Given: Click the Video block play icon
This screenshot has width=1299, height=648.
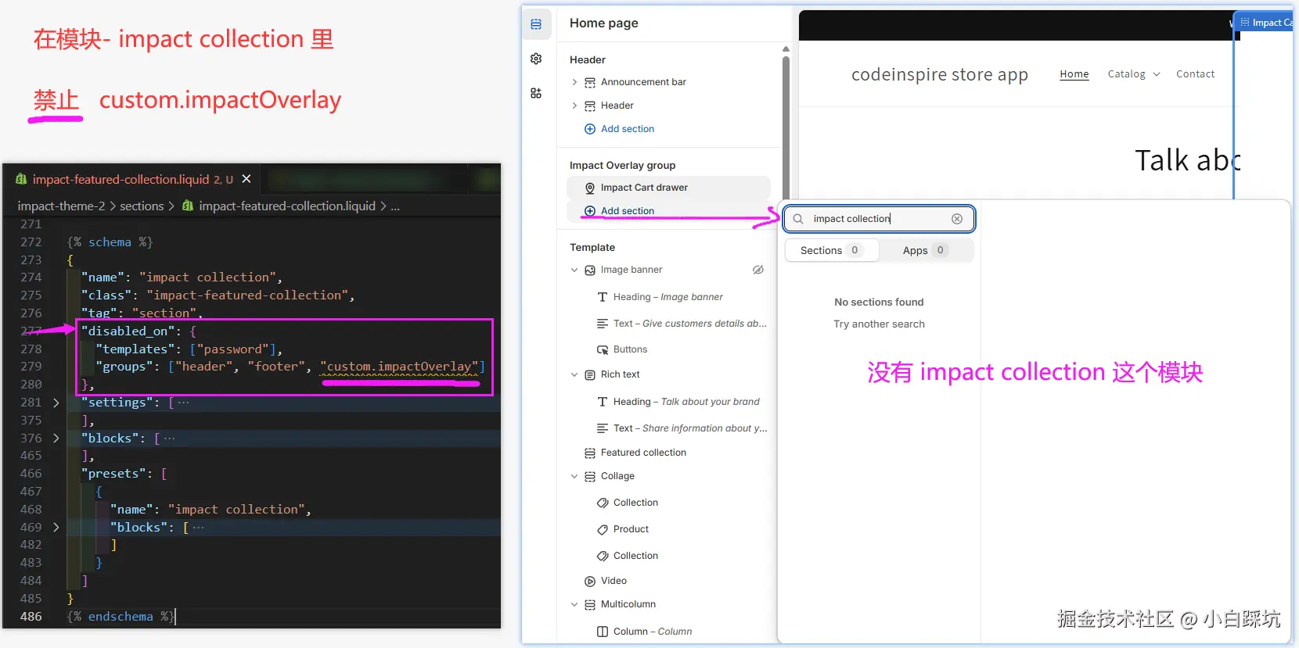Looking at the screenshot, I should (x=590, y=581).
